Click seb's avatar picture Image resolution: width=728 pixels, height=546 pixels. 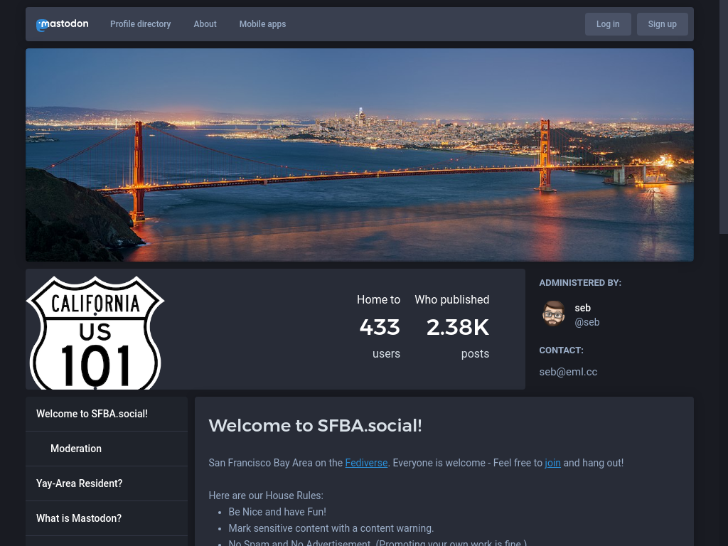click(553, 314)
